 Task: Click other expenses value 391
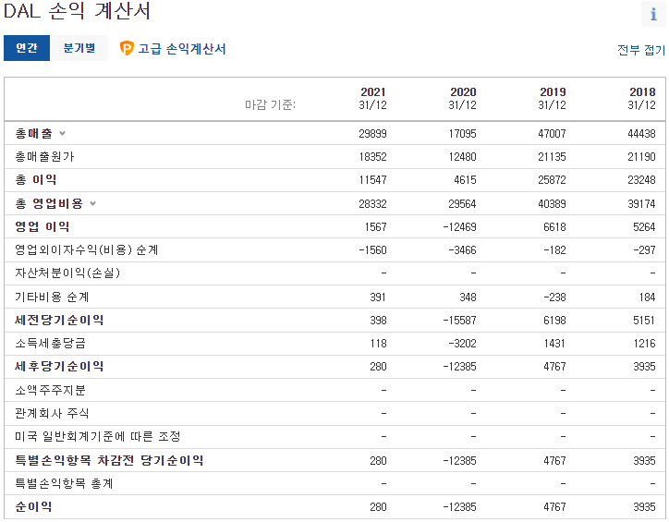pyautogui.click(x=378, y=297)
